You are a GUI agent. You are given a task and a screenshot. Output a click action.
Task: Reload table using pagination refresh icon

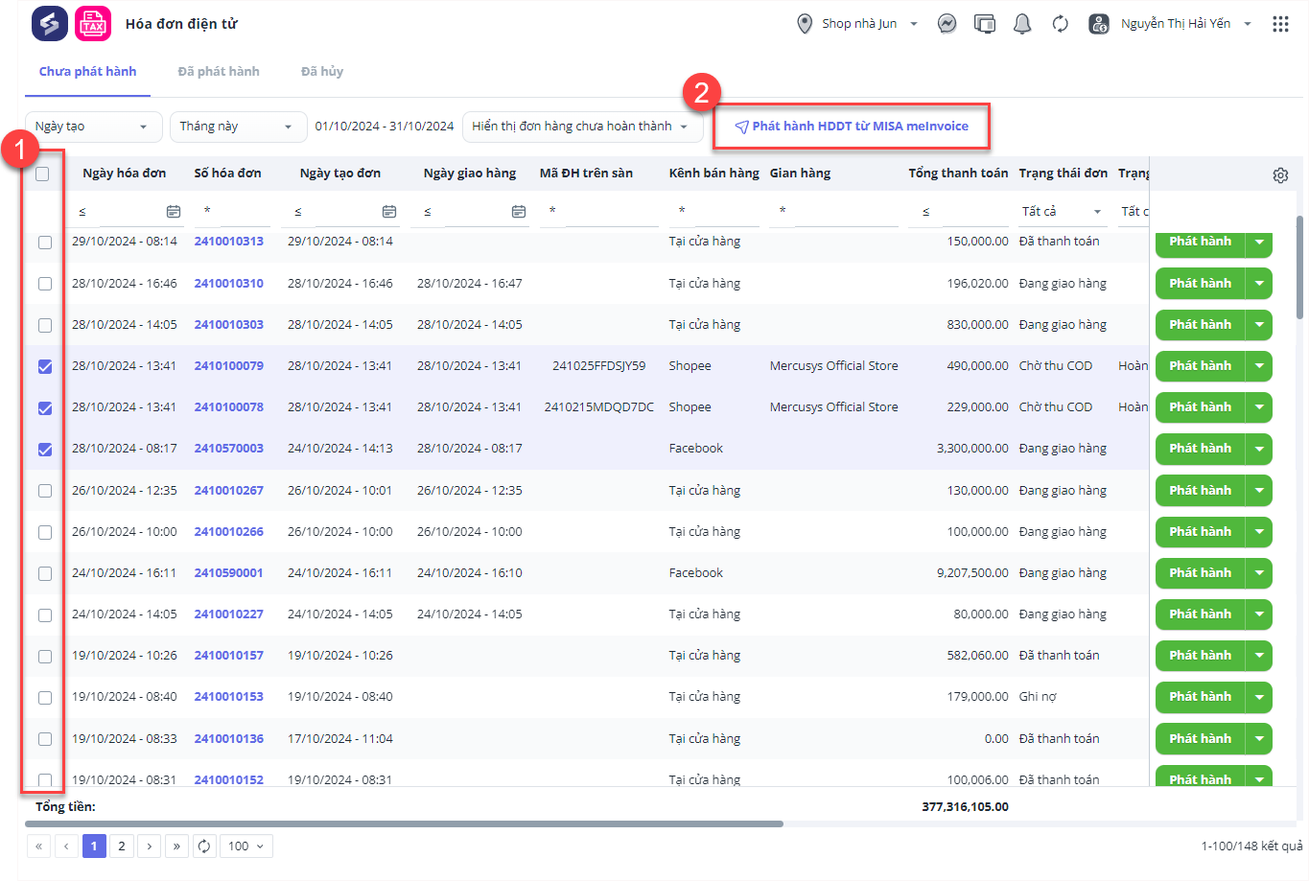click(204, 846)
